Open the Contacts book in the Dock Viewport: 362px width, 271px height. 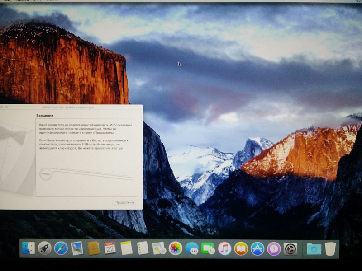[94, 248]
